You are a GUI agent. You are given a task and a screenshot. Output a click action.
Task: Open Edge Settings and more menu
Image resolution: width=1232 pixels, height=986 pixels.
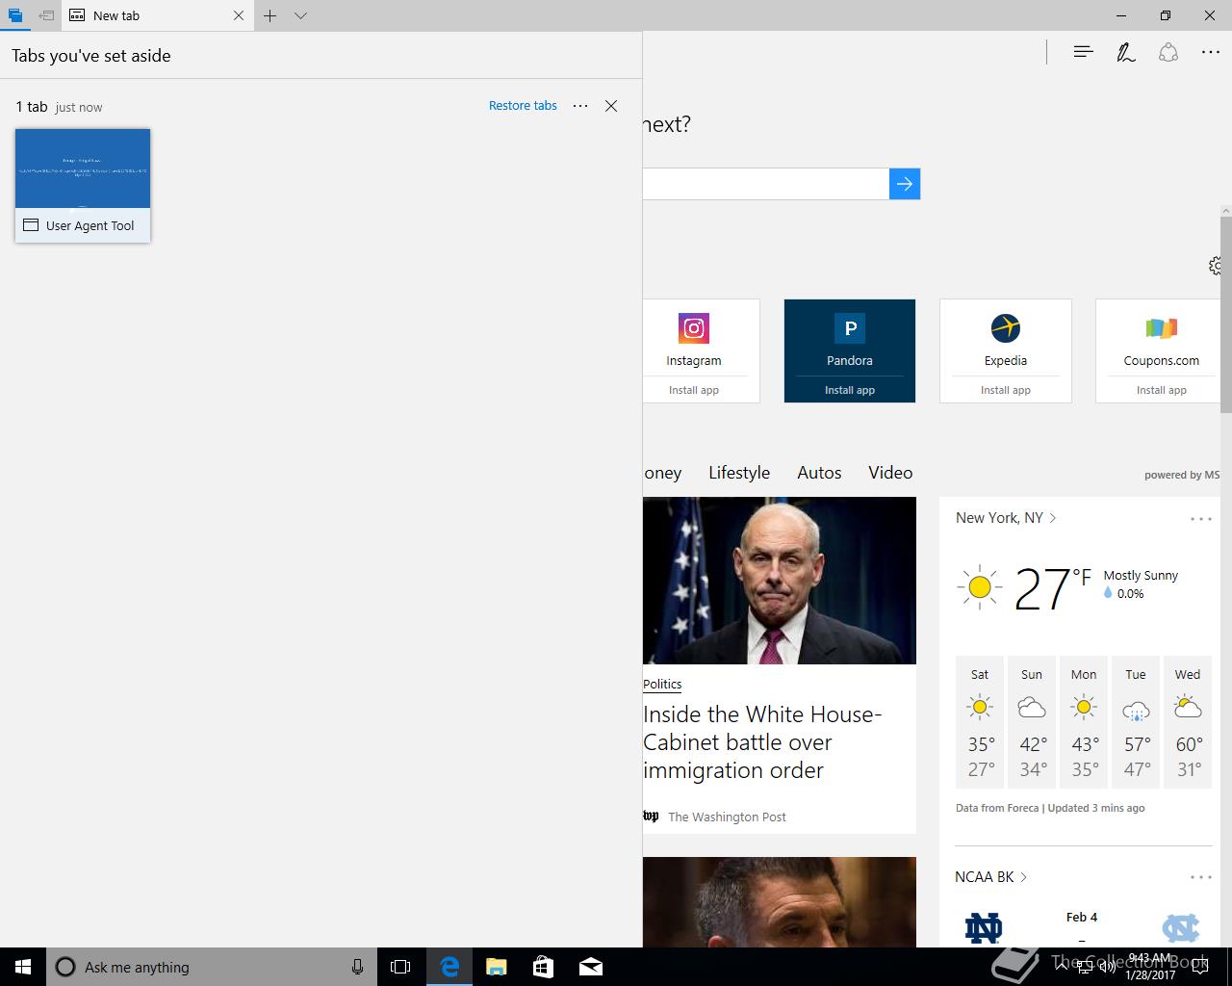point(1211,52)
